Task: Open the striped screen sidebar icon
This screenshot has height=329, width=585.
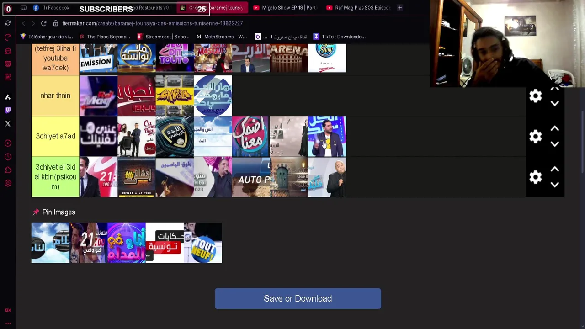Action: click(x=8, y=64)
